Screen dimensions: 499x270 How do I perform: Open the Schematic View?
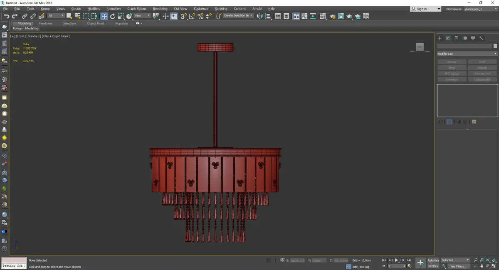click(313, 16)
